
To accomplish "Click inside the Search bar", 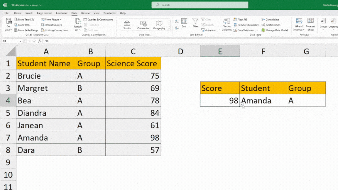I will point(200,5).
